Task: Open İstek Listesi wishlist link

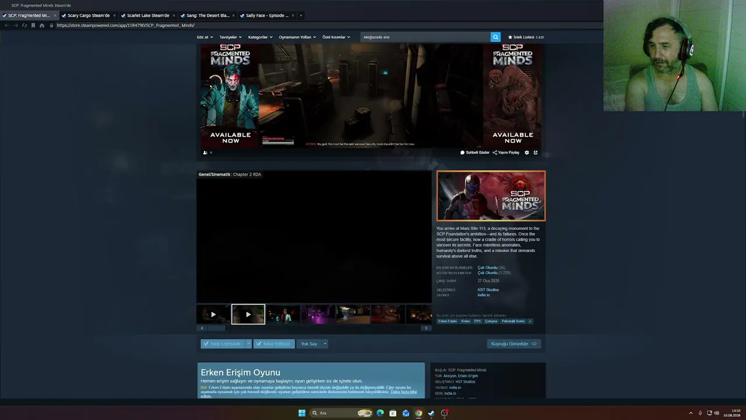Action: pyautogui.click(x=526, y=37)
